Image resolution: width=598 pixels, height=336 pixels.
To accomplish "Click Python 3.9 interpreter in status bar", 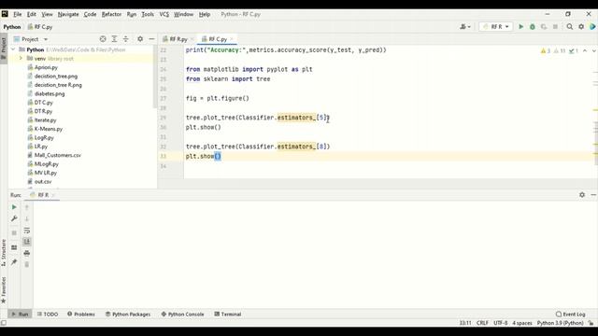I will click(561, 323).
